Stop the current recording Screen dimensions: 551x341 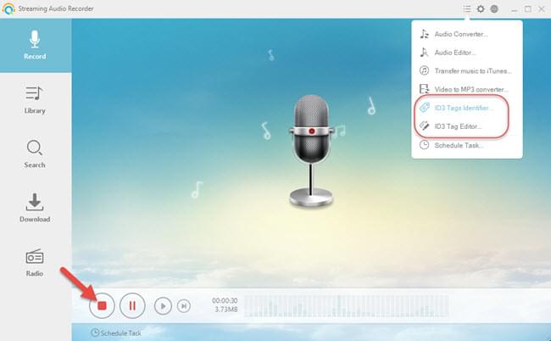102,305
